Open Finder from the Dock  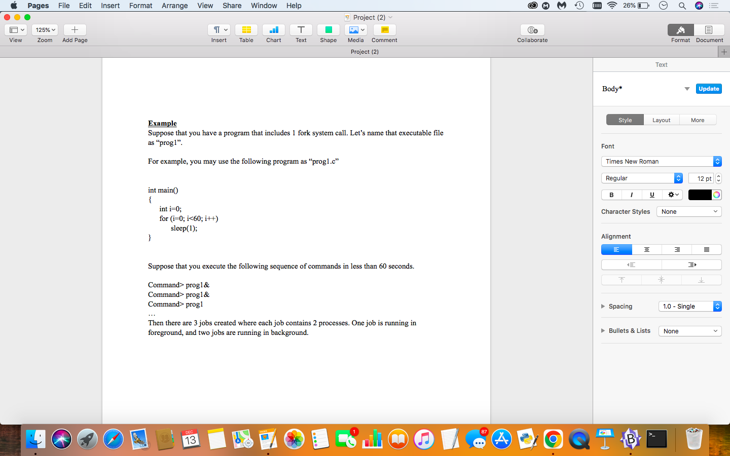coord(35,439)
